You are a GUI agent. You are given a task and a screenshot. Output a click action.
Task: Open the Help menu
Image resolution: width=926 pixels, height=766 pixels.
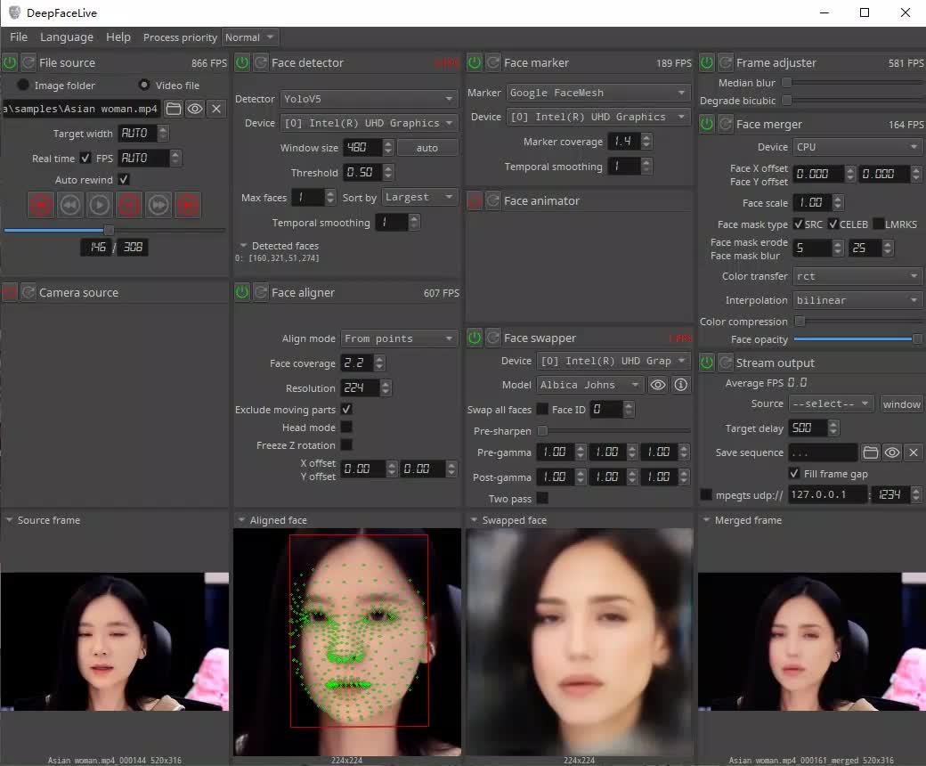pyautogui.click(x=117, y=37)
